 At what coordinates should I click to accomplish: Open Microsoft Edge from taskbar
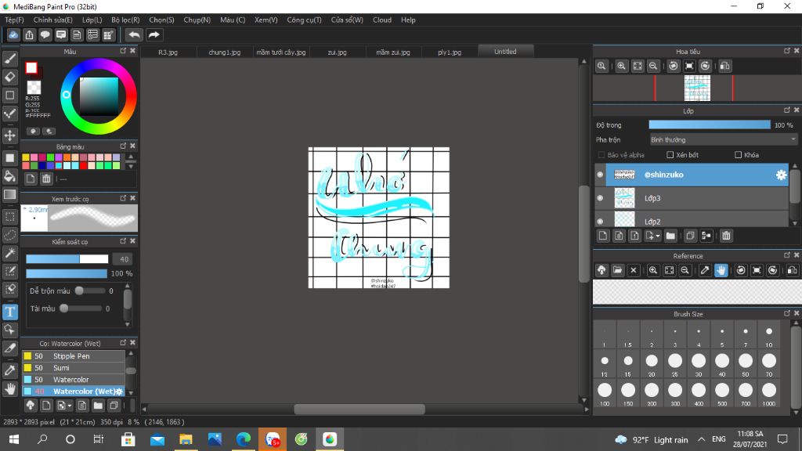coord(244,439)
